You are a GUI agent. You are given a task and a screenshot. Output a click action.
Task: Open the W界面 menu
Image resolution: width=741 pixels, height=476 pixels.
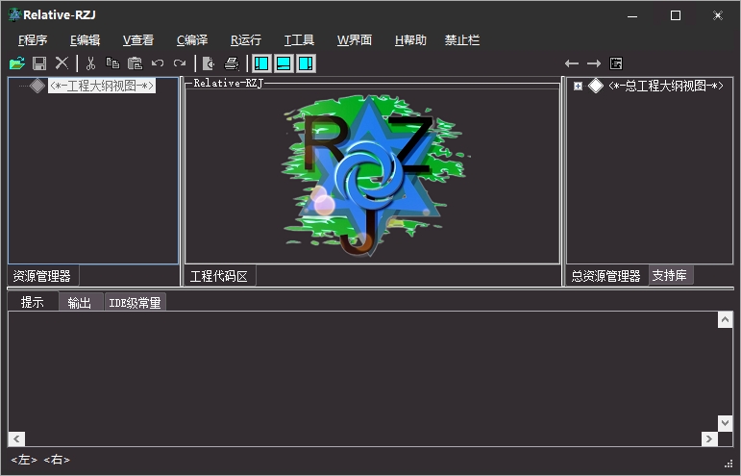click(355, 40)
